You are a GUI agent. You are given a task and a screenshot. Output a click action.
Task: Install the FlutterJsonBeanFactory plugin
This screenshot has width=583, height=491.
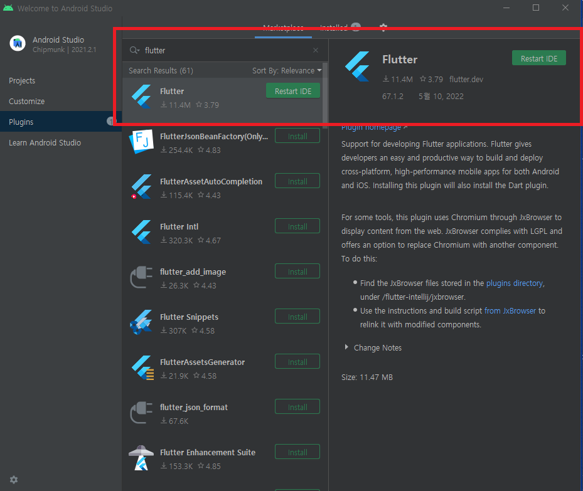point(297,136)
